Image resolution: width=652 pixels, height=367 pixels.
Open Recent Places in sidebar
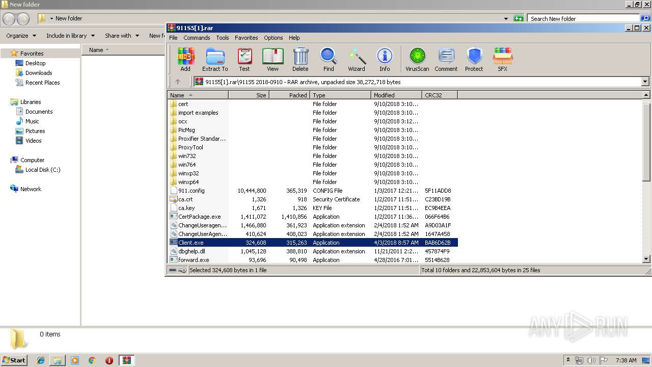pyautogui.click(x=42, y=83)
